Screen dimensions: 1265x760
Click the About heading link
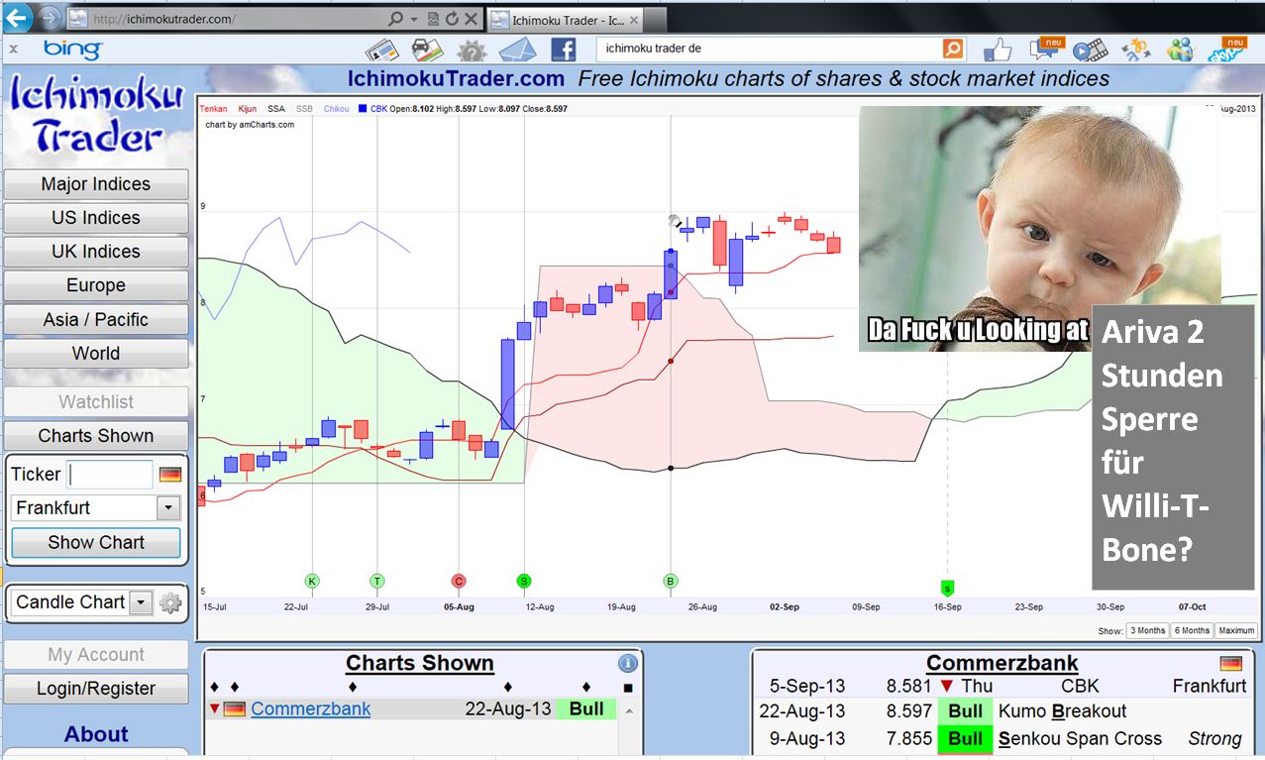[96, 734]
